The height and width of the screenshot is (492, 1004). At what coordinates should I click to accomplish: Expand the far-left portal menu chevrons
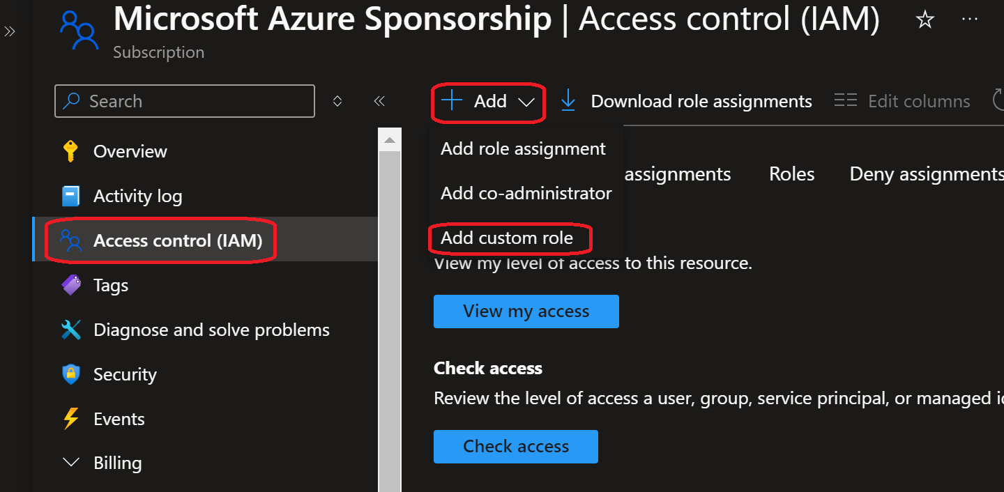[x=10, y=31]
